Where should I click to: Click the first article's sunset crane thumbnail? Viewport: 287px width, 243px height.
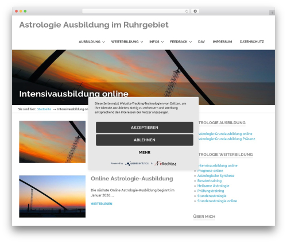point(52,142)
